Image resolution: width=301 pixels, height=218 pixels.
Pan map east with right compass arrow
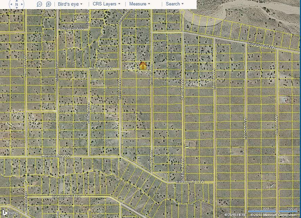(22, 4)
